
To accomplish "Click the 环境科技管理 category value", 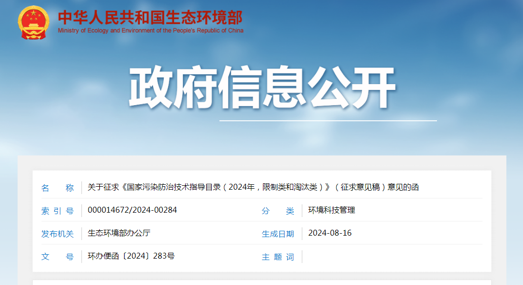I will click(331, 210).
